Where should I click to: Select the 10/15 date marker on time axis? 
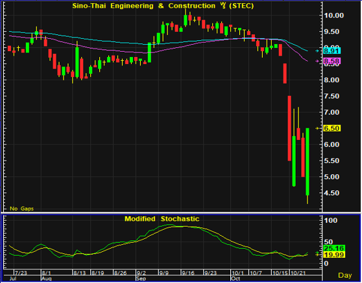(280, 273)
